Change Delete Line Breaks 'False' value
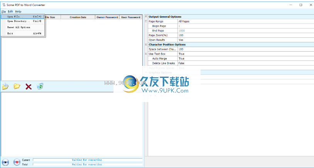Viewport: 314px width, 168px height. [x=246, y=63]
